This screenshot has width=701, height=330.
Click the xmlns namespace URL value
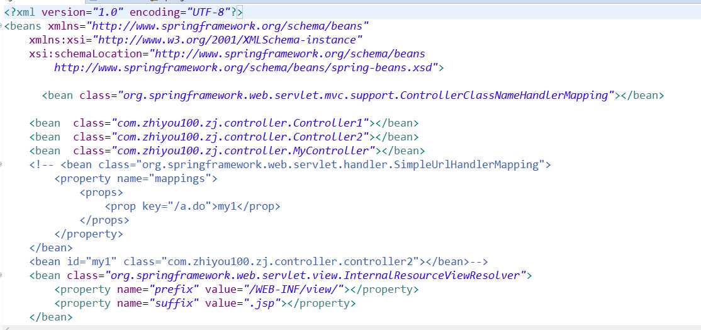pyautogui.click(x=228, y=26)
